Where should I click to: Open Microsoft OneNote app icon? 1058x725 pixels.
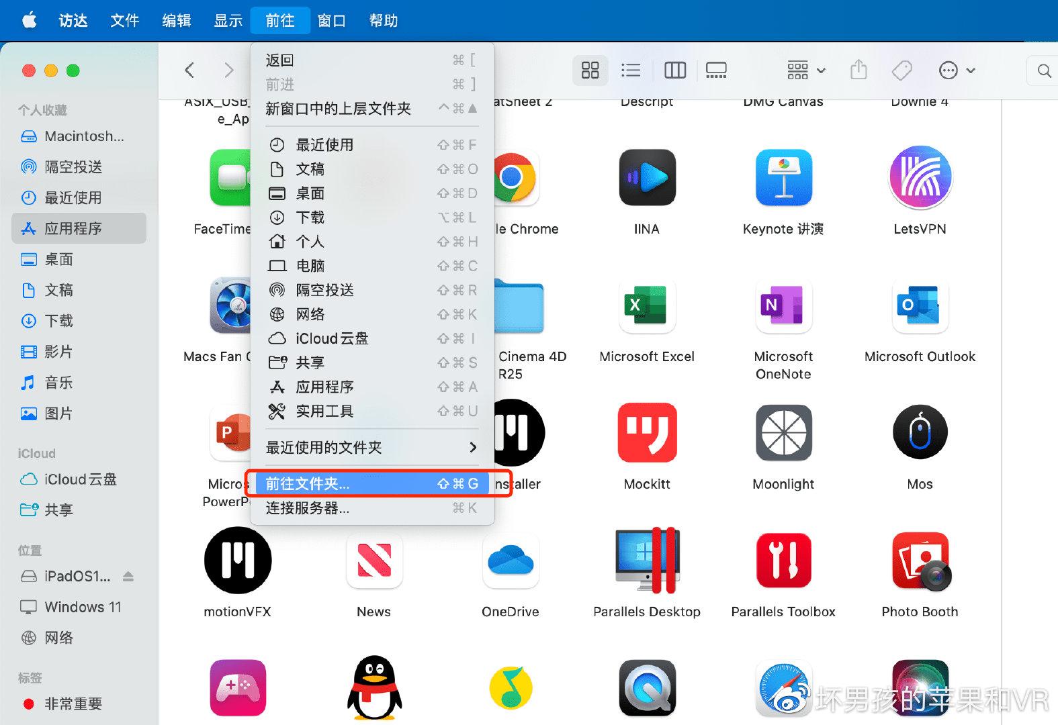(783, 305)
